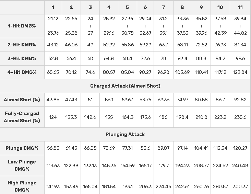The width and height of the screenshot is (251, 194).
Task: Select the Aimed Shot (%) row label
Action: [22, 100]
